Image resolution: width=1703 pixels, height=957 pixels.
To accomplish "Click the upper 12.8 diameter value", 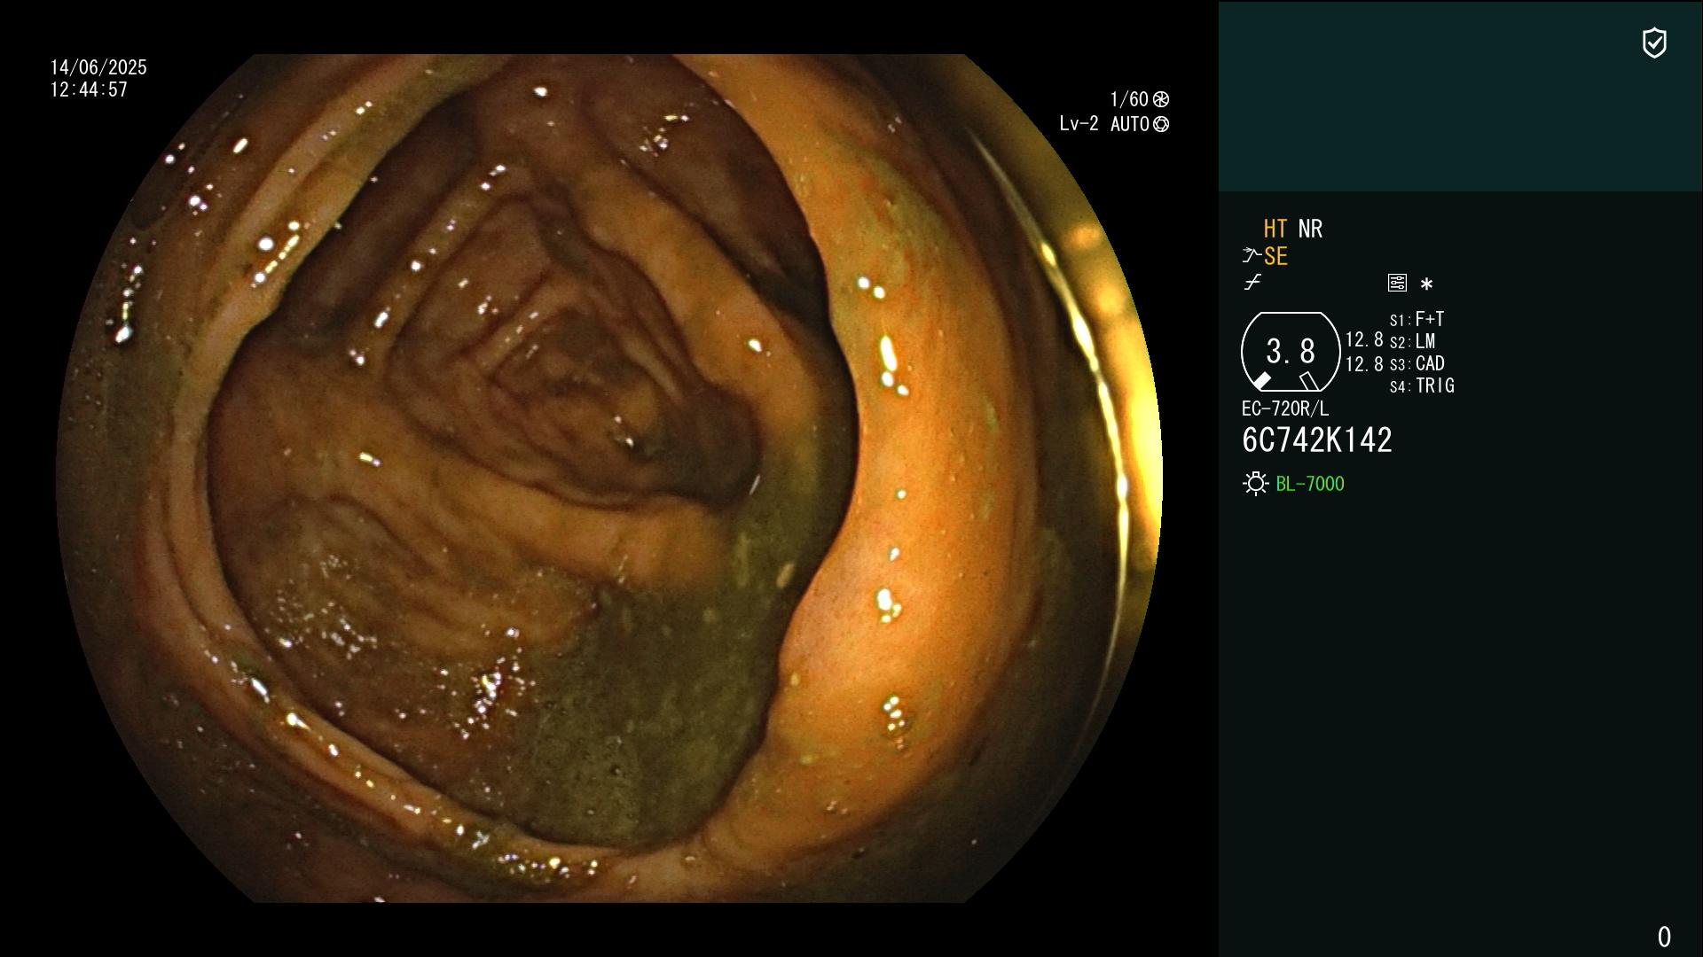I will pos(1364,340).
